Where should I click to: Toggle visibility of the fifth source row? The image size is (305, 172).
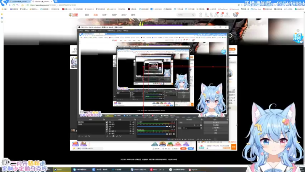click(130, 131)
